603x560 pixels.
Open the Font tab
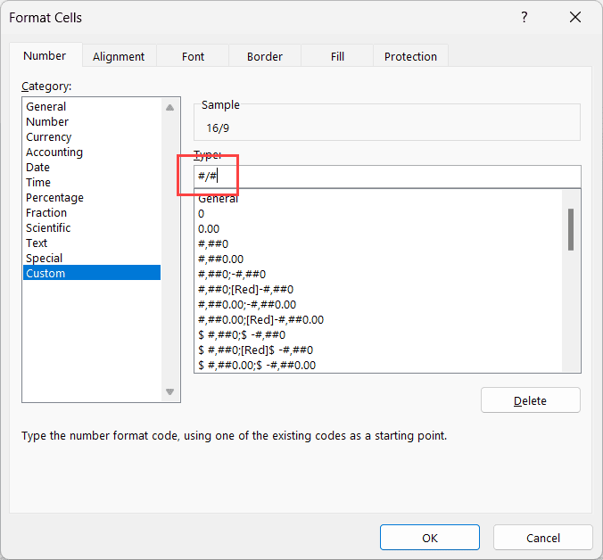coord(193,56)
